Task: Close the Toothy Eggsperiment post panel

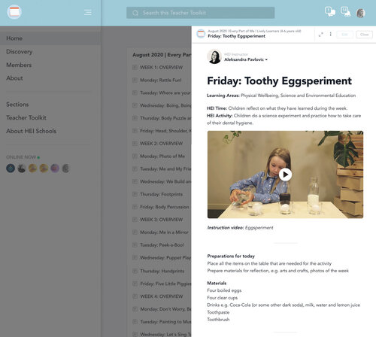Action: click(364, 35)
